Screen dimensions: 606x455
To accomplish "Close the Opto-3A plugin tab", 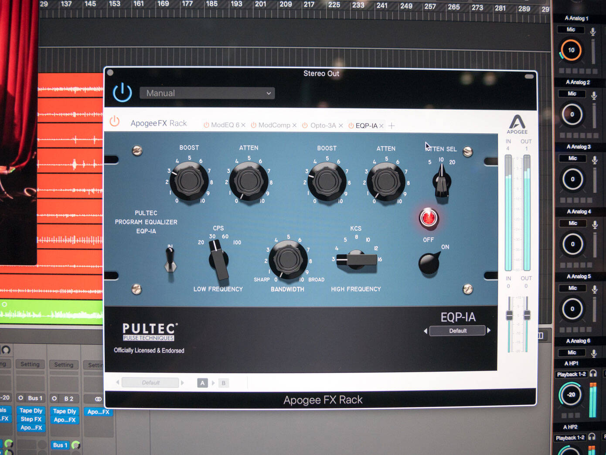I will [x=341, y=125].
